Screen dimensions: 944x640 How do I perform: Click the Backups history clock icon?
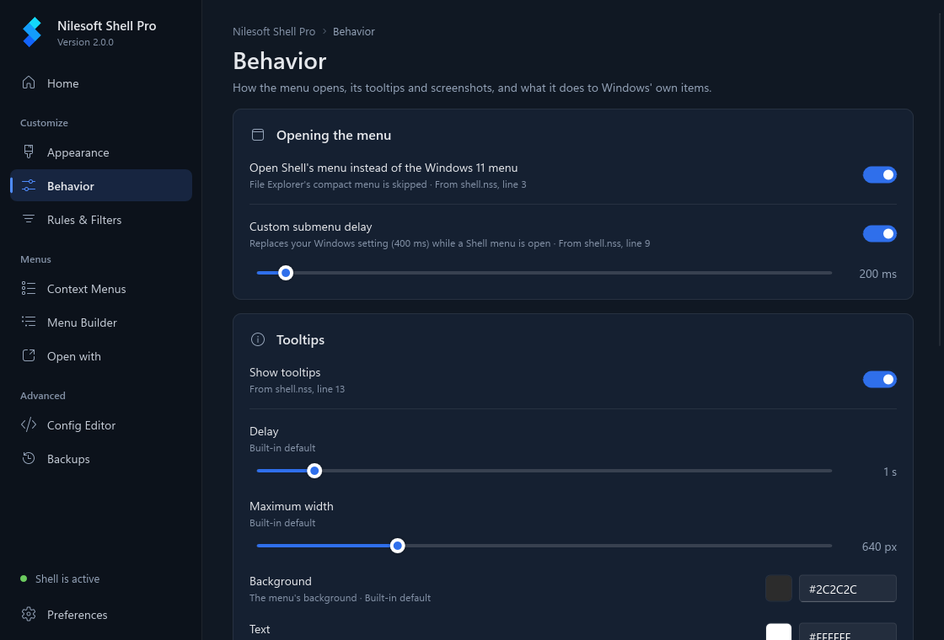click(x=29, y=458)
